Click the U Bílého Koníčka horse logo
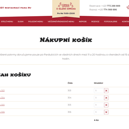Image resolution: width=129 pixels, height=129 pixels. [x=66, y=6]
